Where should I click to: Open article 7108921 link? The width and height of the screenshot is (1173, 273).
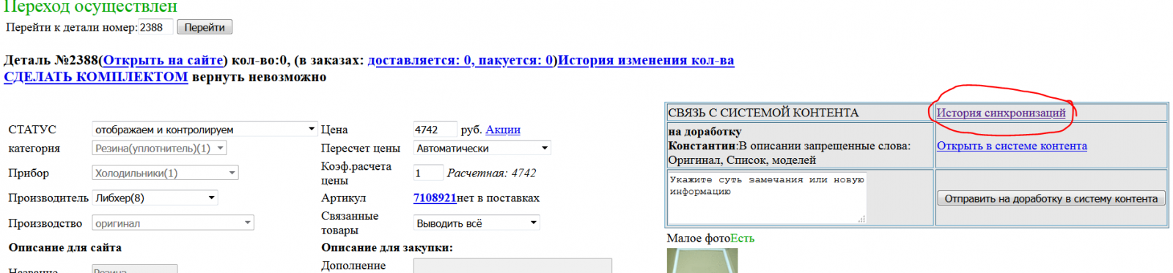pos(435,198)
